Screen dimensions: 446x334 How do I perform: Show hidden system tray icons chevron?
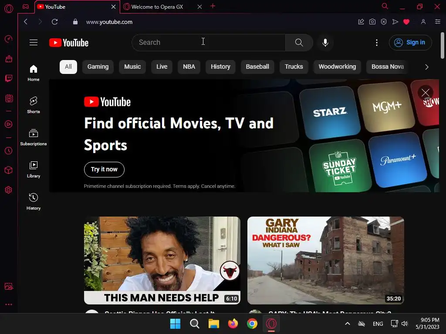347,324
